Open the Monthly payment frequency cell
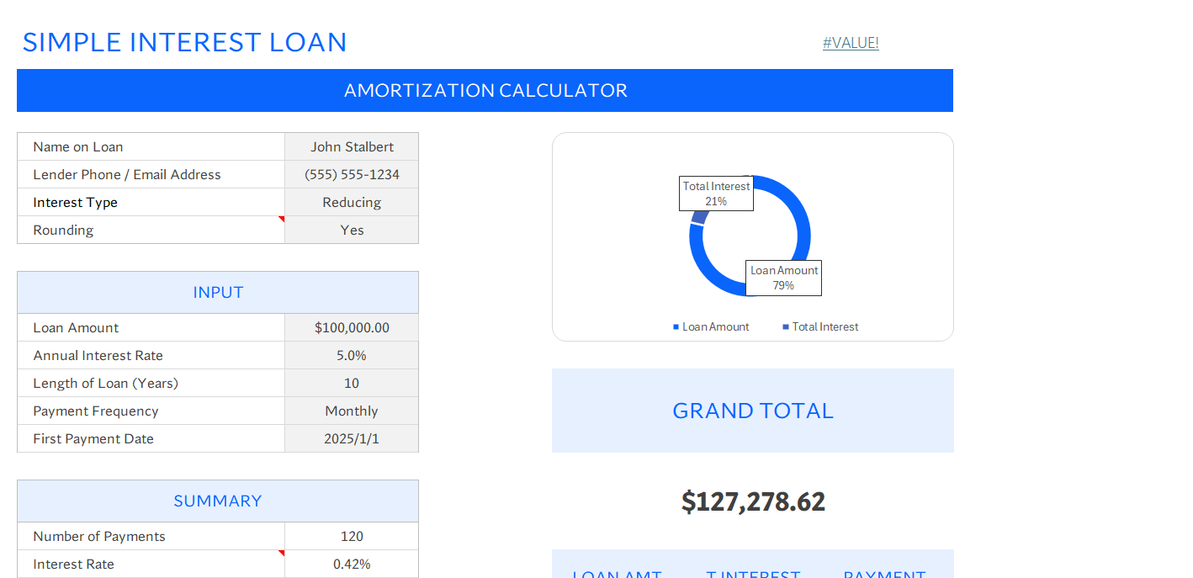1193x578 pixels. [352, 411]
